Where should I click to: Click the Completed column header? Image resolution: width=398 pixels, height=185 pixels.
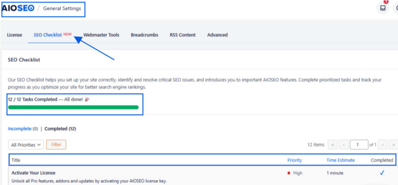382,160
